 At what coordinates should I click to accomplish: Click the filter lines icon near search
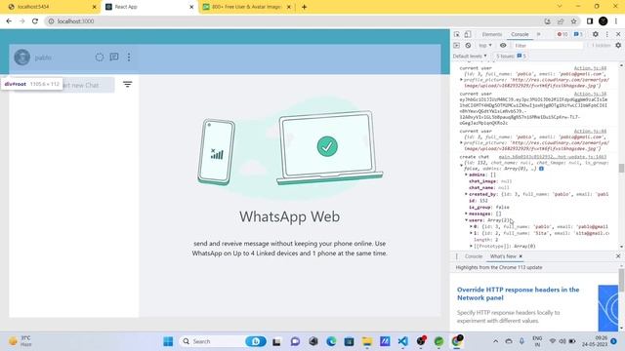point(128,85)
